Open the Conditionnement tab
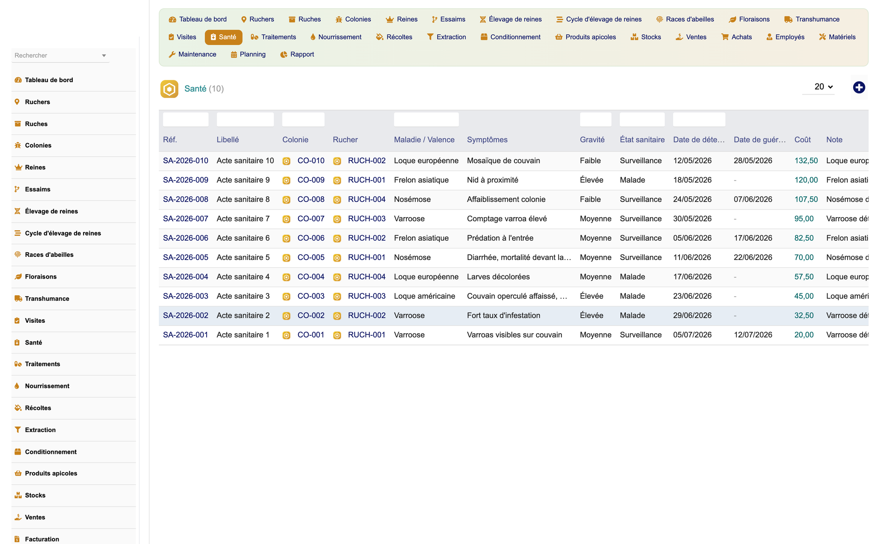The image size is (878, 544). point(510,37)
